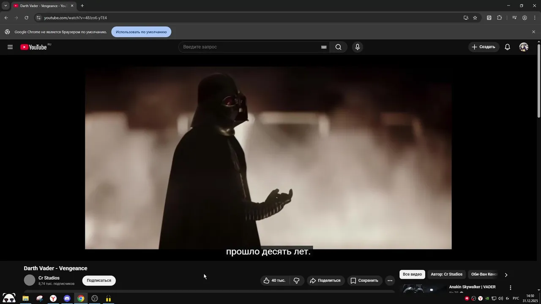Open File Explorer from the taskbar
This screenshot has width=541, height=304.
25,299
